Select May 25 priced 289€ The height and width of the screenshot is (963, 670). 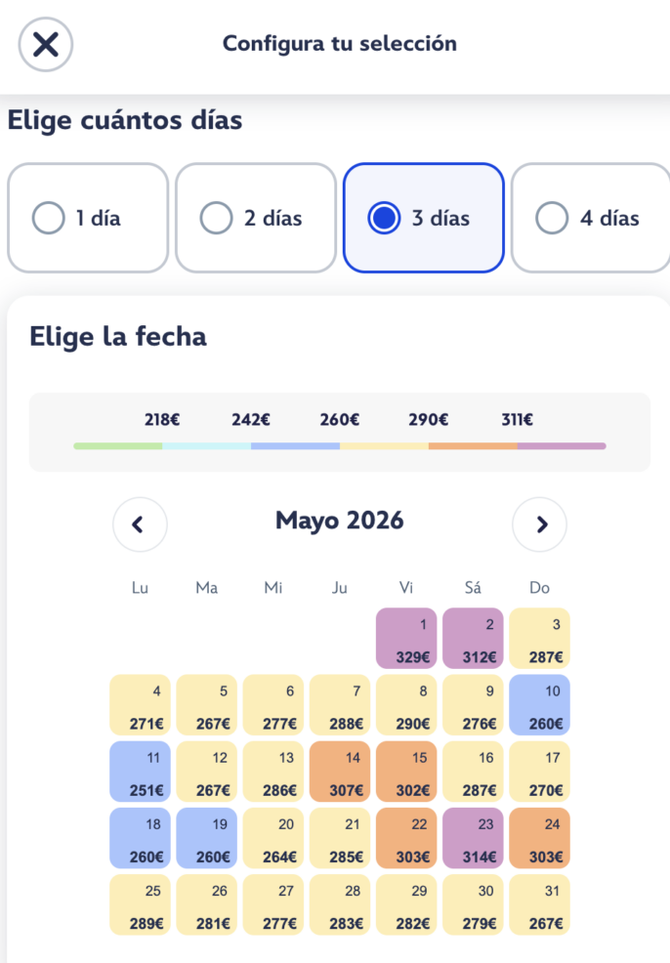140,904
